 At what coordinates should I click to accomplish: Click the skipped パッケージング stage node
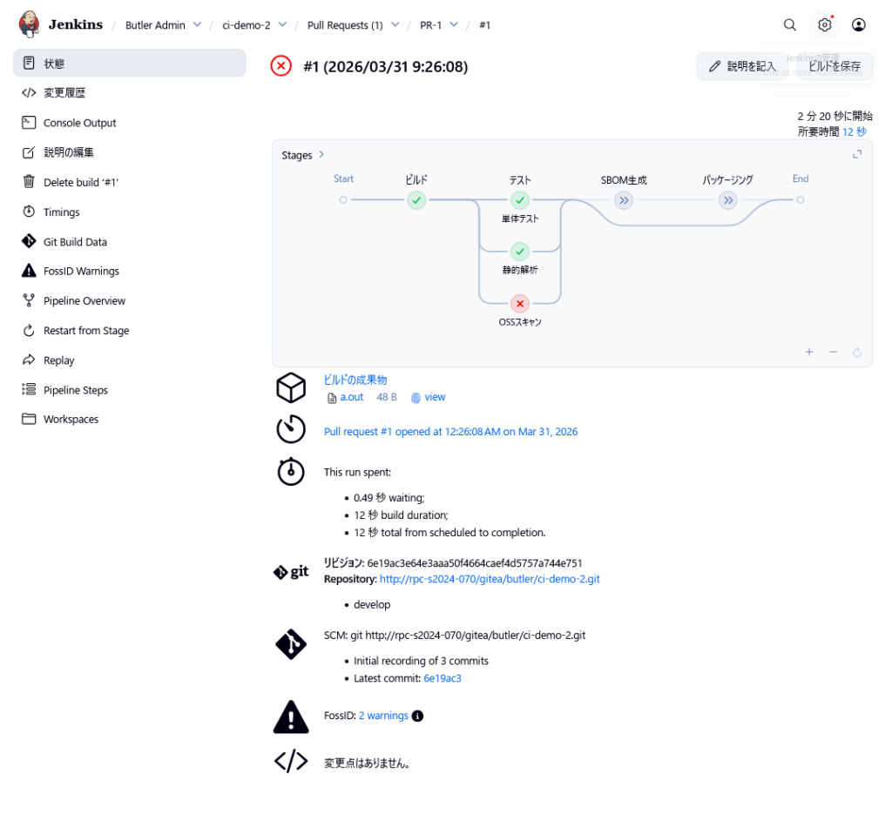tap(727, 200)
